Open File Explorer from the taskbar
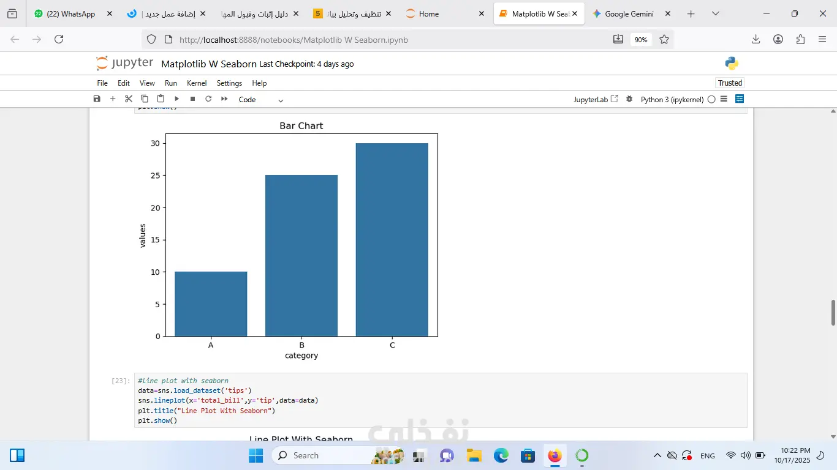 pyautogui.click(x=474, y=455)
